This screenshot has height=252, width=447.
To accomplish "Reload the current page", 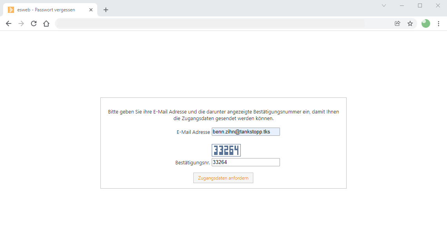I will 34,23.
